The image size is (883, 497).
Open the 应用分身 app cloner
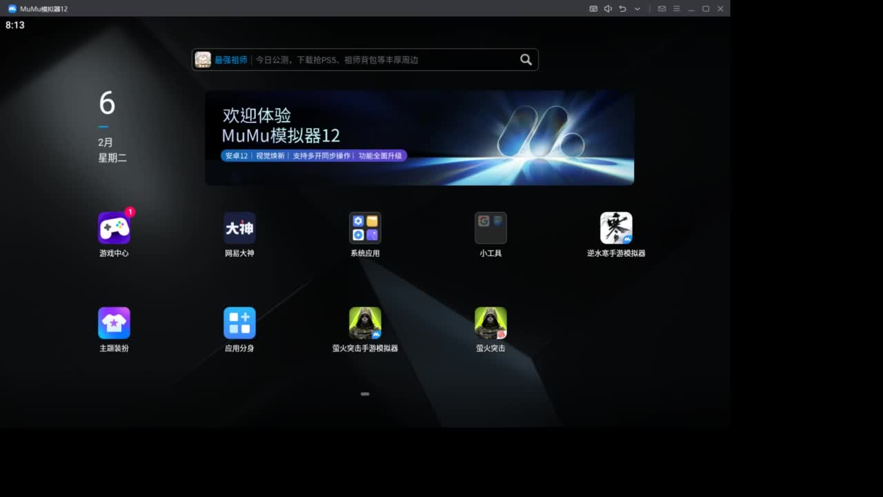coord(239,323)
